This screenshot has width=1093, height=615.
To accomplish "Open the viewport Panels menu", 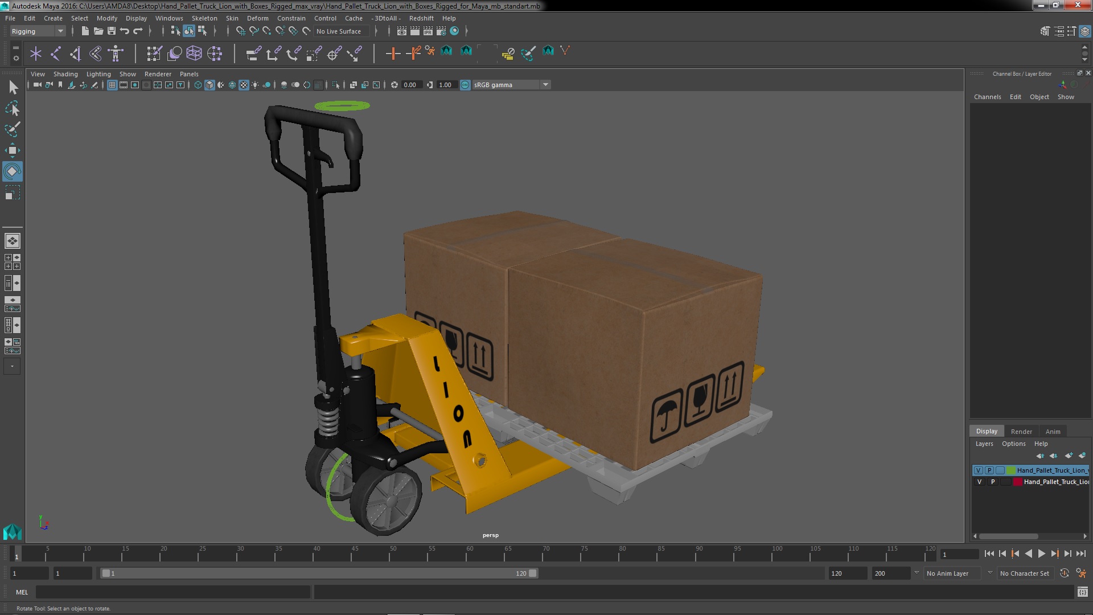I will [x=189, y=74].
